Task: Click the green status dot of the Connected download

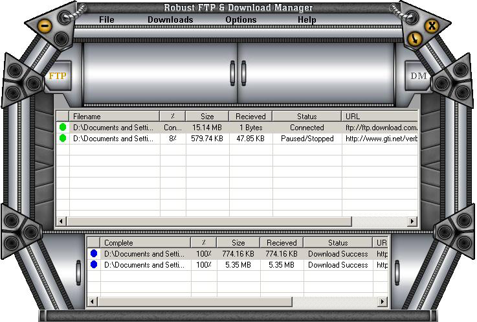Action: tap(63, 128)
